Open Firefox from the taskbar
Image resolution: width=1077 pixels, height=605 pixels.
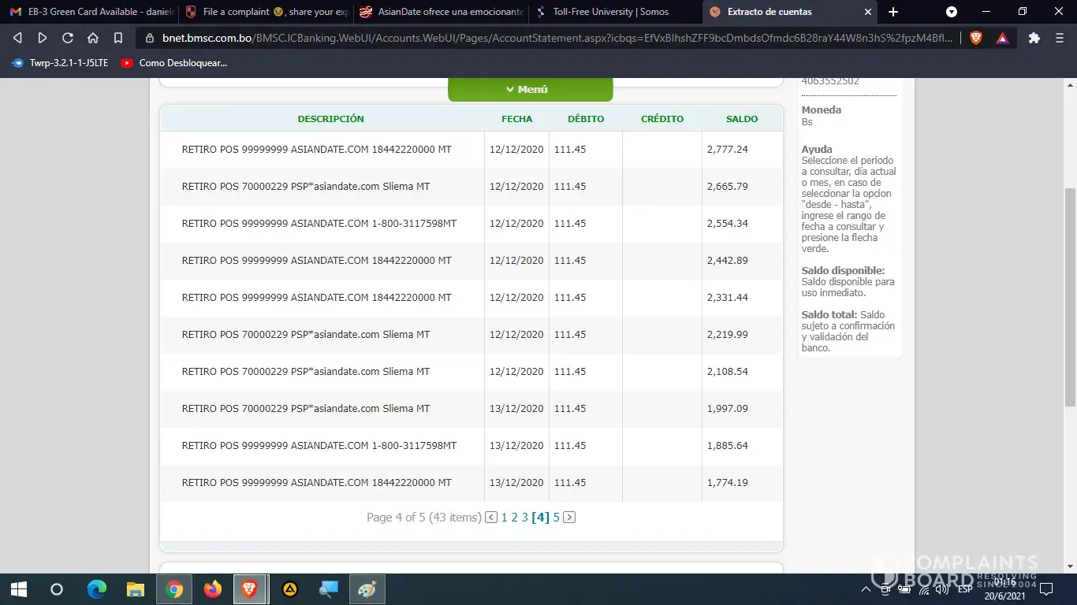(x=212, y=589)
